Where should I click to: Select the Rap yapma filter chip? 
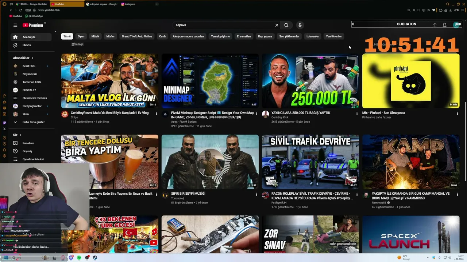pyautogui.click(x=265, y=36)
